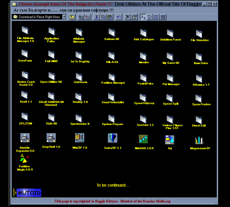Image resolution: width=230 pixels, height=207 pixels.
Task: Click the Cut scissors icon
Action: [x=97, y=17]
